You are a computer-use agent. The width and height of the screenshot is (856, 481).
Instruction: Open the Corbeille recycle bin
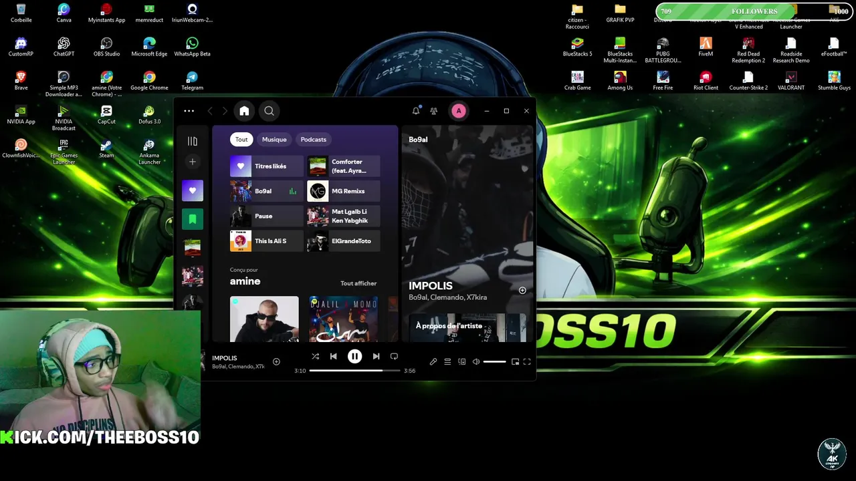[x=21, y=13]
